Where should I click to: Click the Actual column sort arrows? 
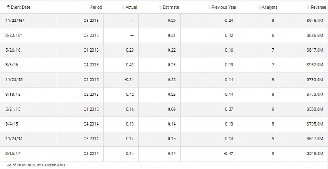123,7
